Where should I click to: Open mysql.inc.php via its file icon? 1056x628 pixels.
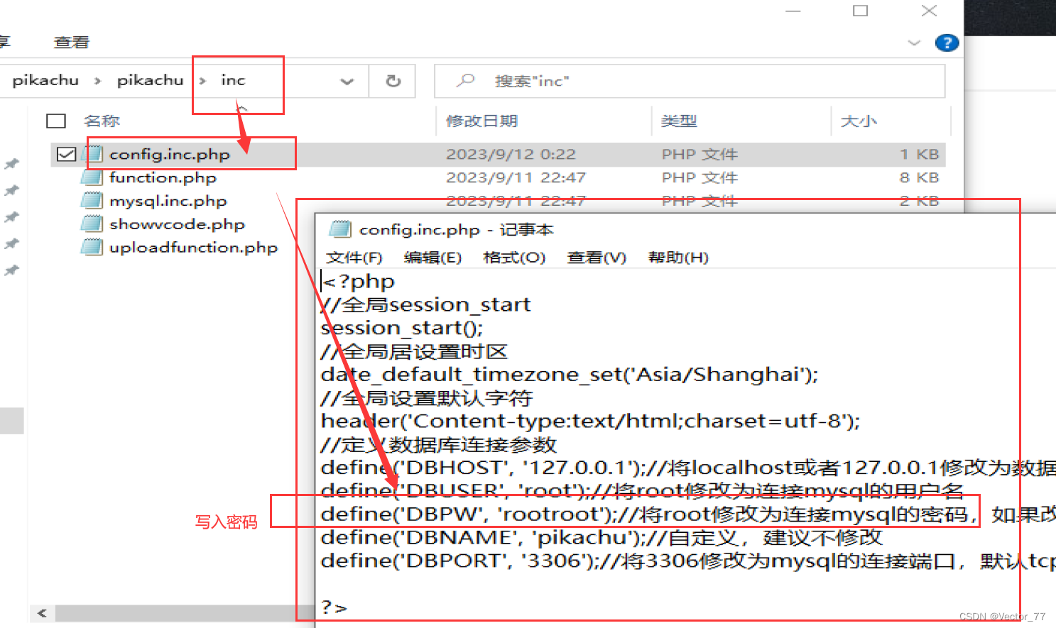point(92,201)
